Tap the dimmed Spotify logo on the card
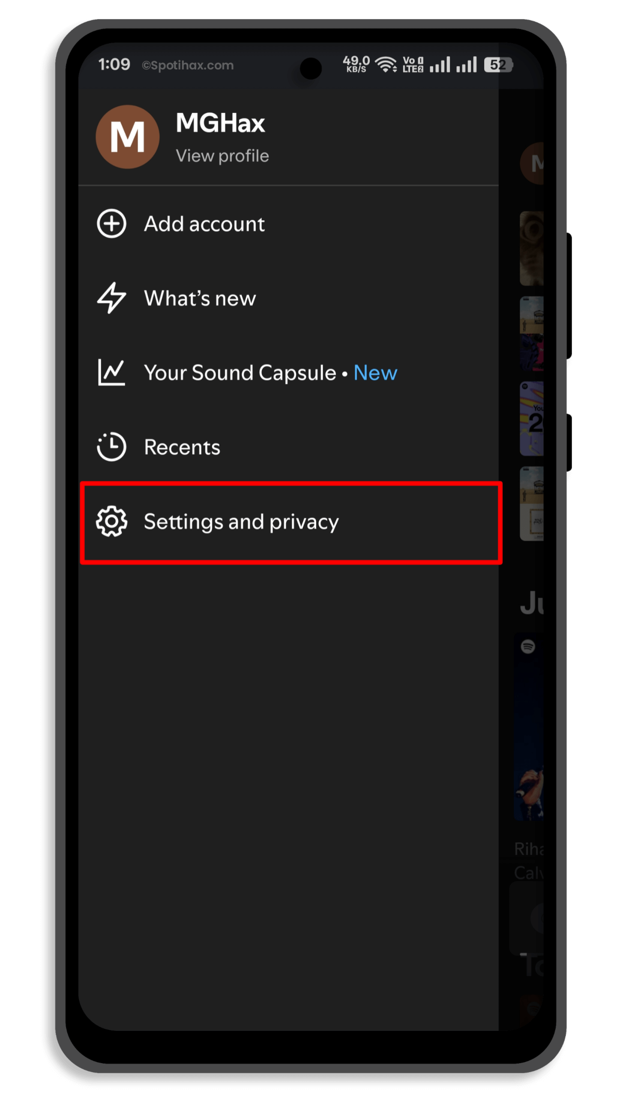 coord(528,646)
